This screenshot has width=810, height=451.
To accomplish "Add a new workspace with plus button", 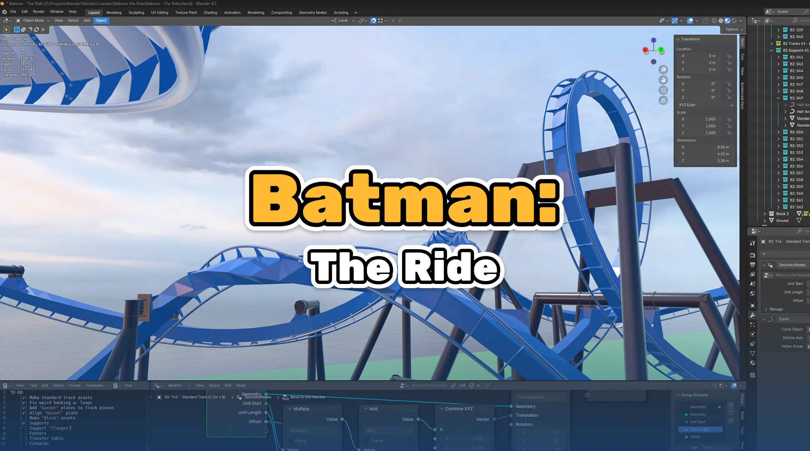I will click(356, 13).
